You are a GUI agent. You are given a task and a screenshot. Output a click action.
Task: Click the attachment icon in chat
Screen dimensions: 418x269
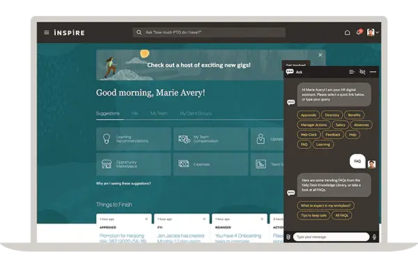288,237
